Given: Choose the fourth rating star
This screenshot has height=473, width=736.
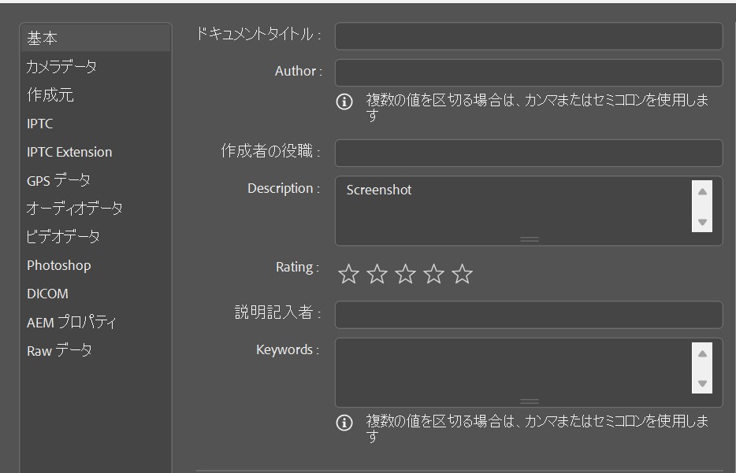Looking at the screenshot, I should [434, 274].
